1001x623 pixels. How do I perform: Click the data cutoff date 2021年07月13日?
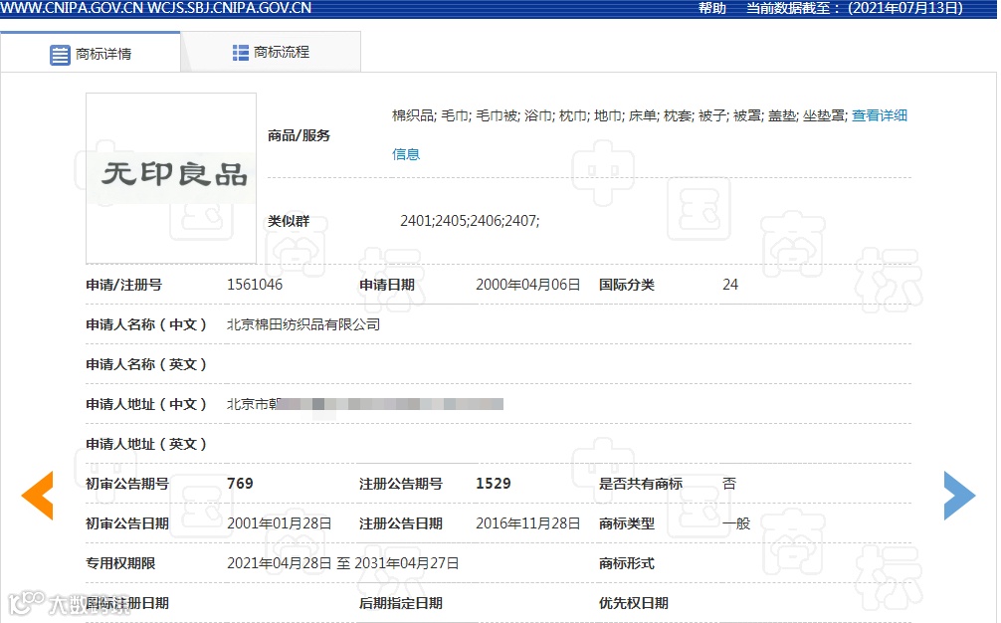coord(905,8)
